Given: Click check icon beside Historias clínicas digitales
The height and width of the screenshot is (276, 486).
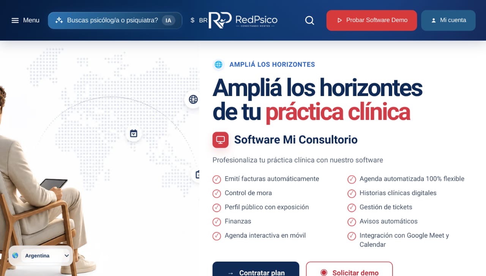Looking at the screenshot, I should pyautogui.click(x=352, y=193).
